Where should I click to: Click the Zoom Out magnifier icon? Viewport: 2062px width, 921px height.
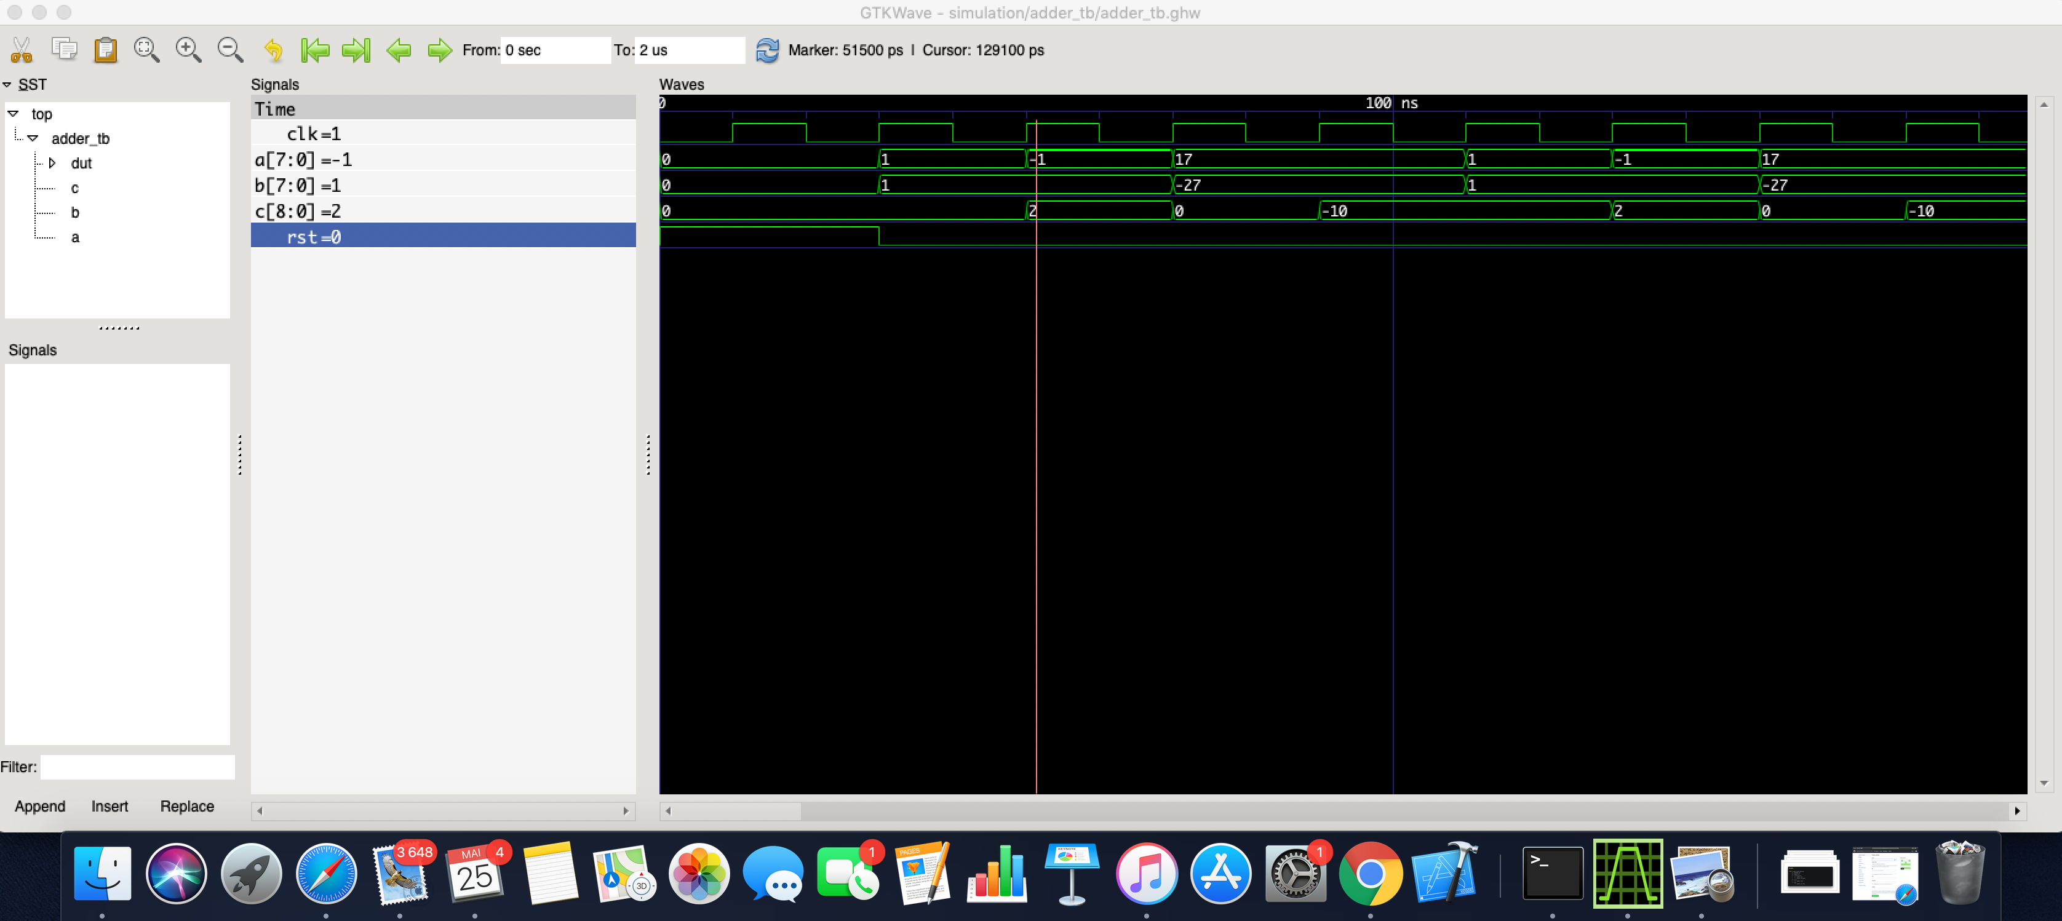coord(231,50)
